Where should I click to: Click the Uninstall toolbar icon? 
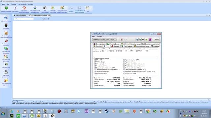(x=71, y=8)
